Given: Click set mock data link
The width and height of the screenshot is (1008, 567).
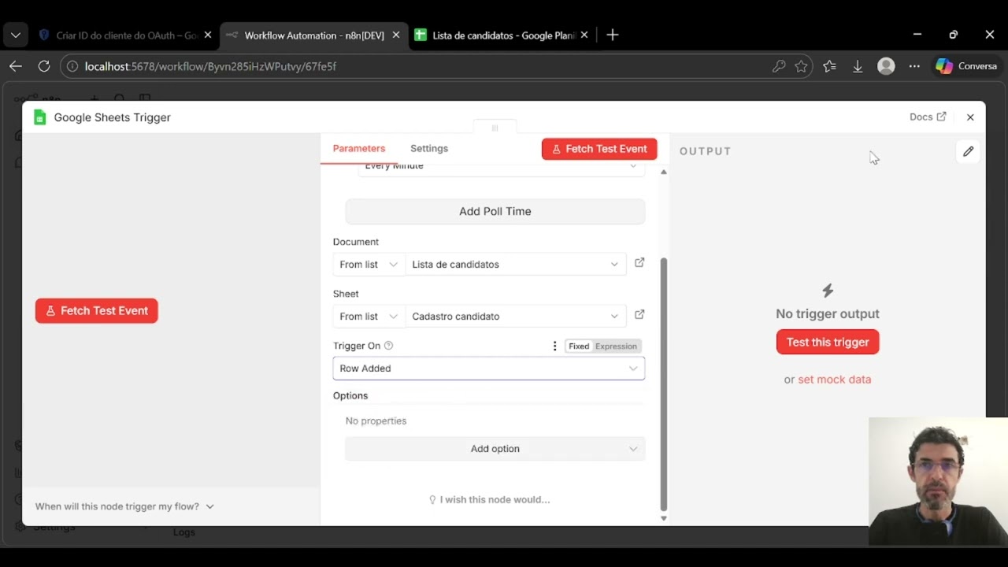Looking at the screenshot, I should pos(834,380).
